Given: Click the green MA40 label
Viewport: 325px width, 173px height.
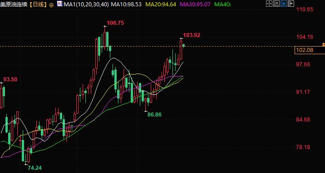Looking at the screenshot, I should [223, 4].
